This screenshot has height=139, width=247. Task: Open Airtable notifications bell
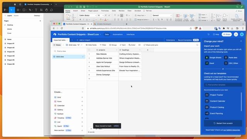click(236, 34)
